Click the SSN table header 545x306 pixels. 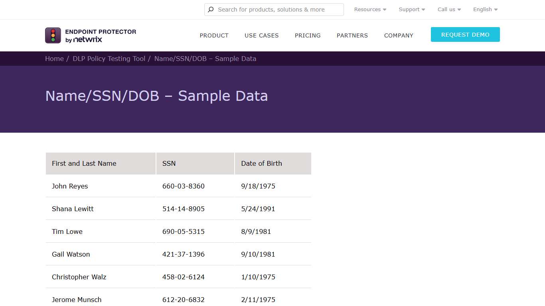[169, 163]
